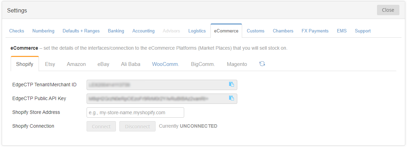This screenshot has height=147, width=407.
Task: Select the Magento platform tab
Action: pyautogui.click(x=237, y=64)
